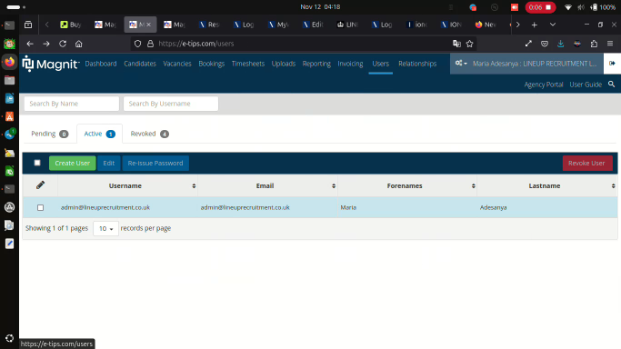
Task: Sort by the Email column
Action: coord(267,185)
